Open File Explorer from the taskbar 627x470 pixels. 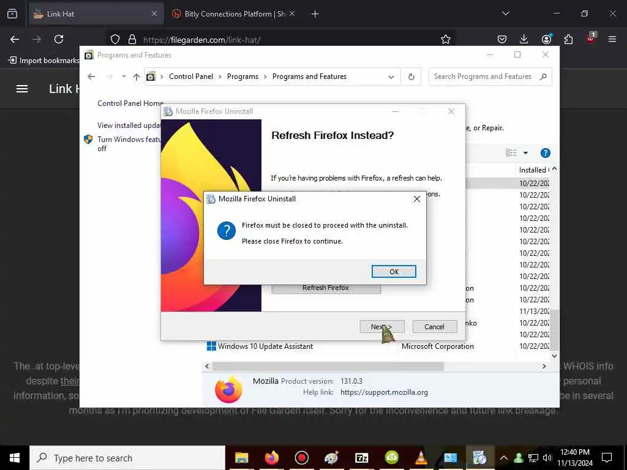(x=241, y=458)
